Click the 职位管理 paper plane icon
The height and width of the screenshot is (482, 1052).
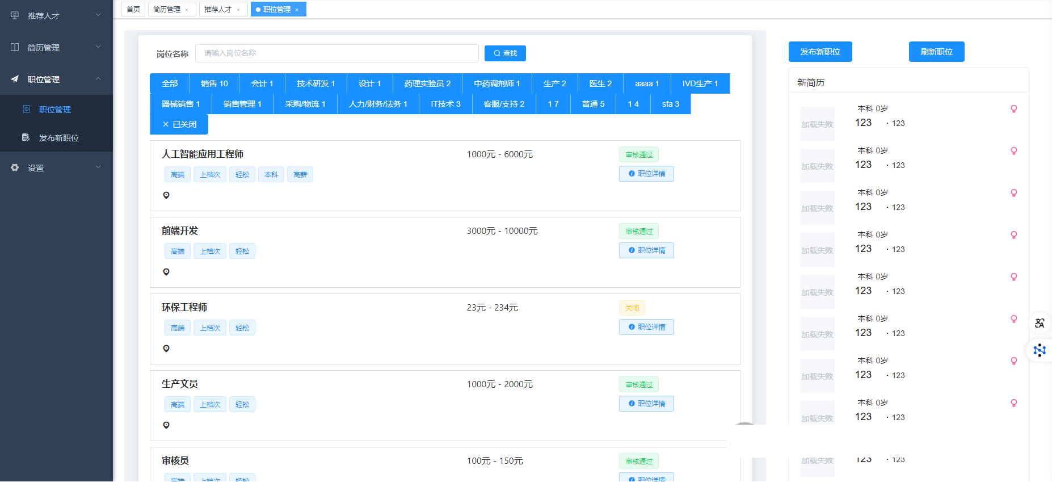pos(15,79)
